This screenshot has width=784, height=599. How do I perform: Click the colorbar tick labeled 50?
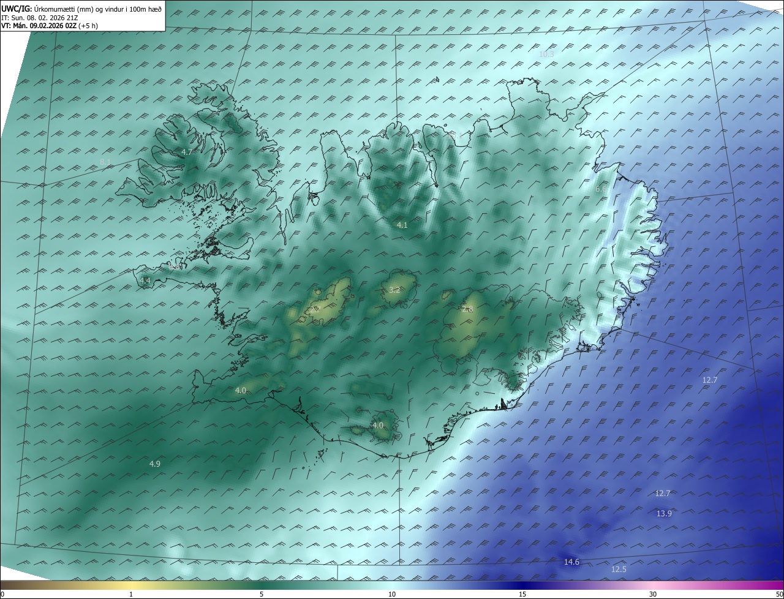point(779,594)
